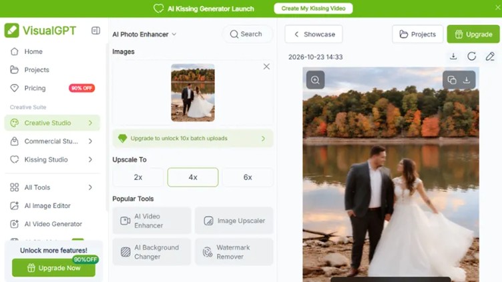Remove the uploaded image with X
502x282 pixels.
pos(266,67)
